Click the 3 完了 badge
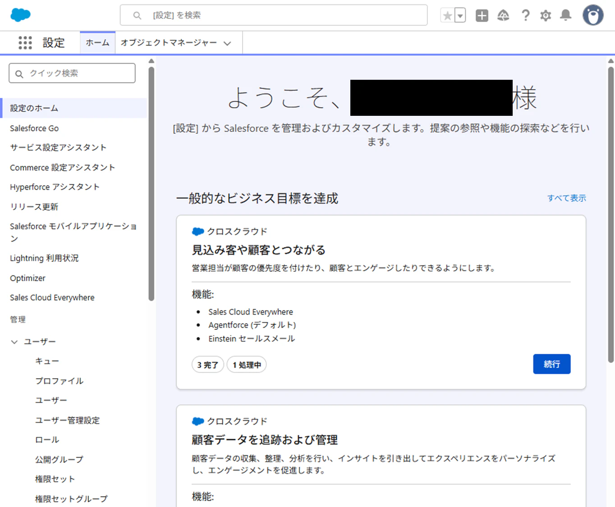 (208, 365)
